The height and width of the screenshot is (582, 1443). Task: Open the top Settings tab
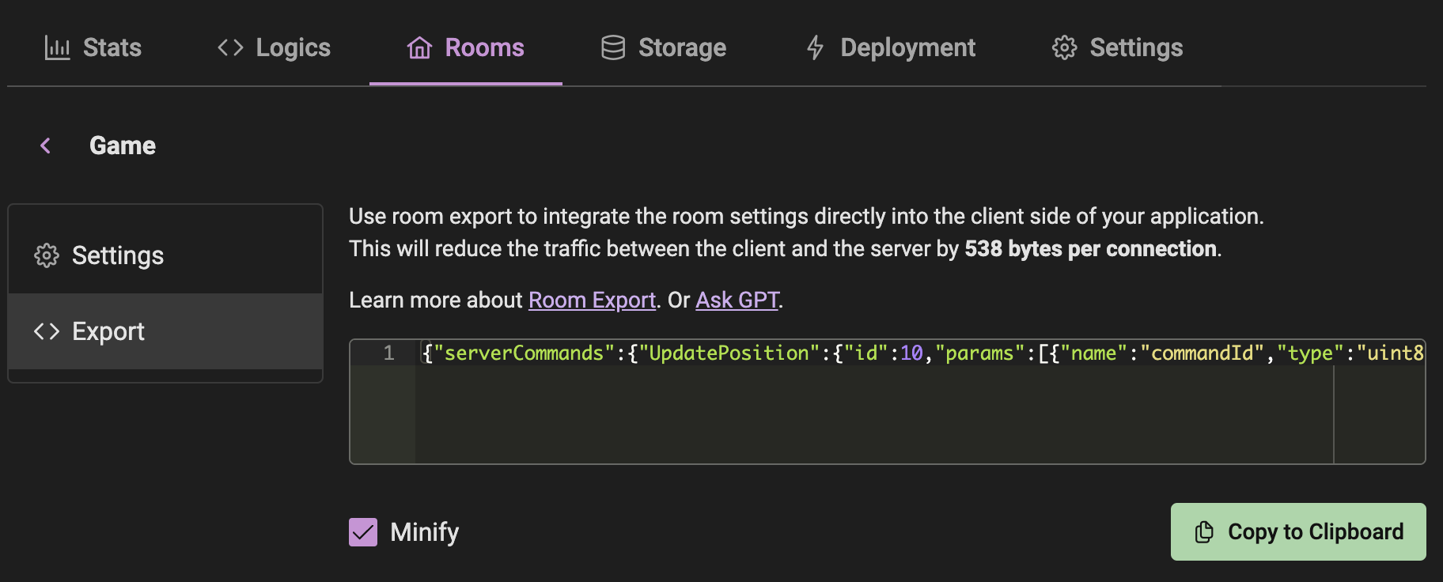click(x=1117, y=47)
